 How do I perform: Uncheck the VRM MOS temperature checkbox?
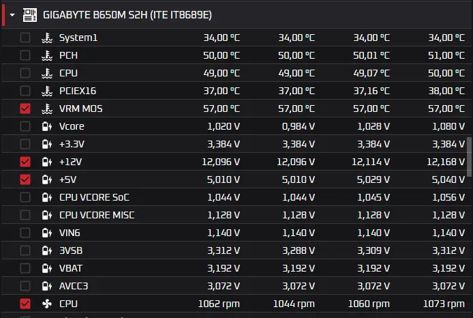click(x=25, y=109)
